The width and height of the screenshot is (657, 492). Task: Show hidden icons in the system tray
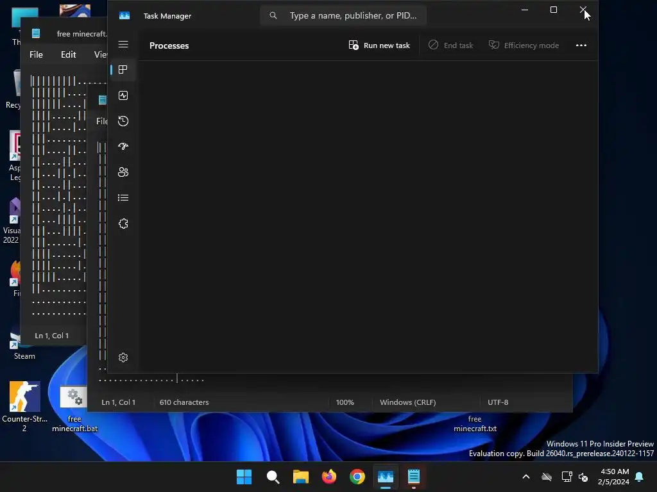[526, 477]
